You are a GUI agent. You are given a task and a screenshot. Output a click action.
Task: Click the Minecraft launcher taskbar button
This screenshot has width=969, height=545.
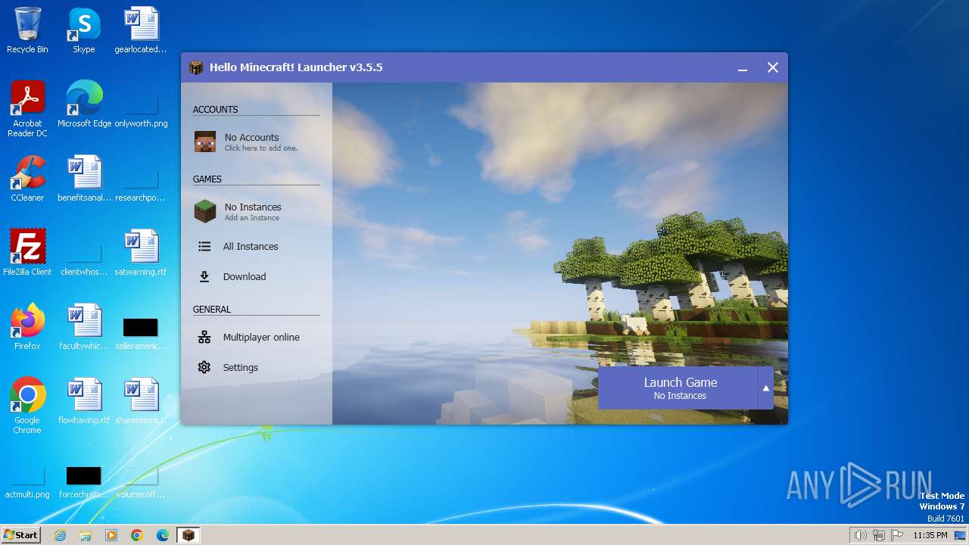pyautogui.click(x=189, y=535)
